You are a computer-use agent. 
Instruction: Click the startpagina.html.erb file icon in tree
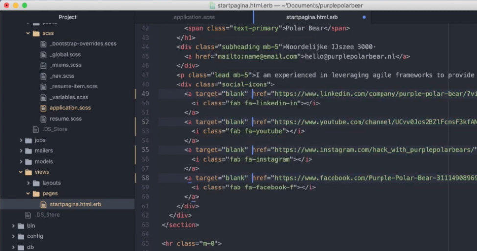click(43, 204)
